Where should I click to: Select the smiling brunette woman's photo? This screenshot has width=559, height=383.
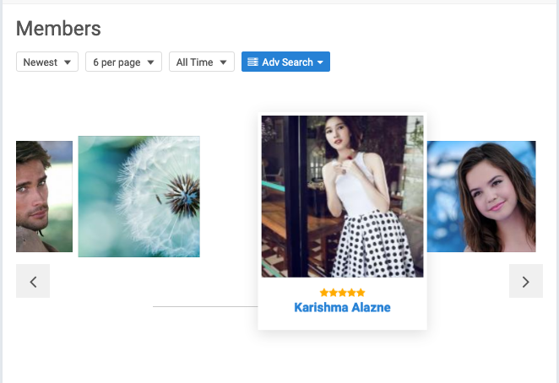coord(481,197)
